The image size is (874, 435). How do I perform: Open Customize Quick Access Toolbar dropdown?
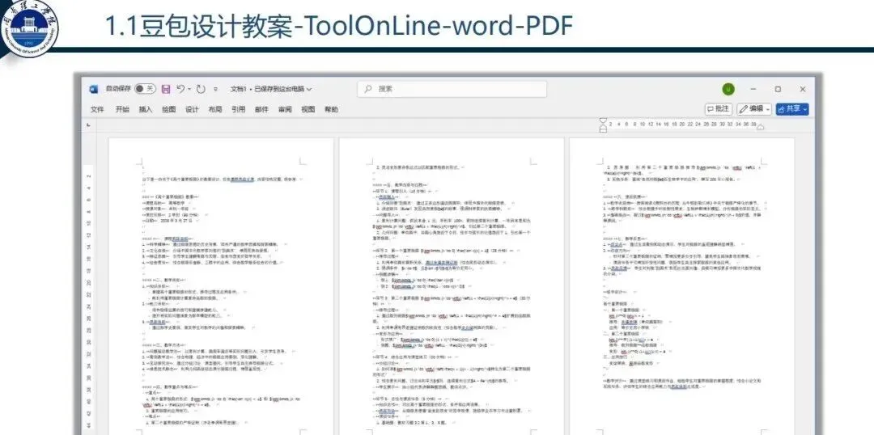pyautogui.click(x=216, y=89)
